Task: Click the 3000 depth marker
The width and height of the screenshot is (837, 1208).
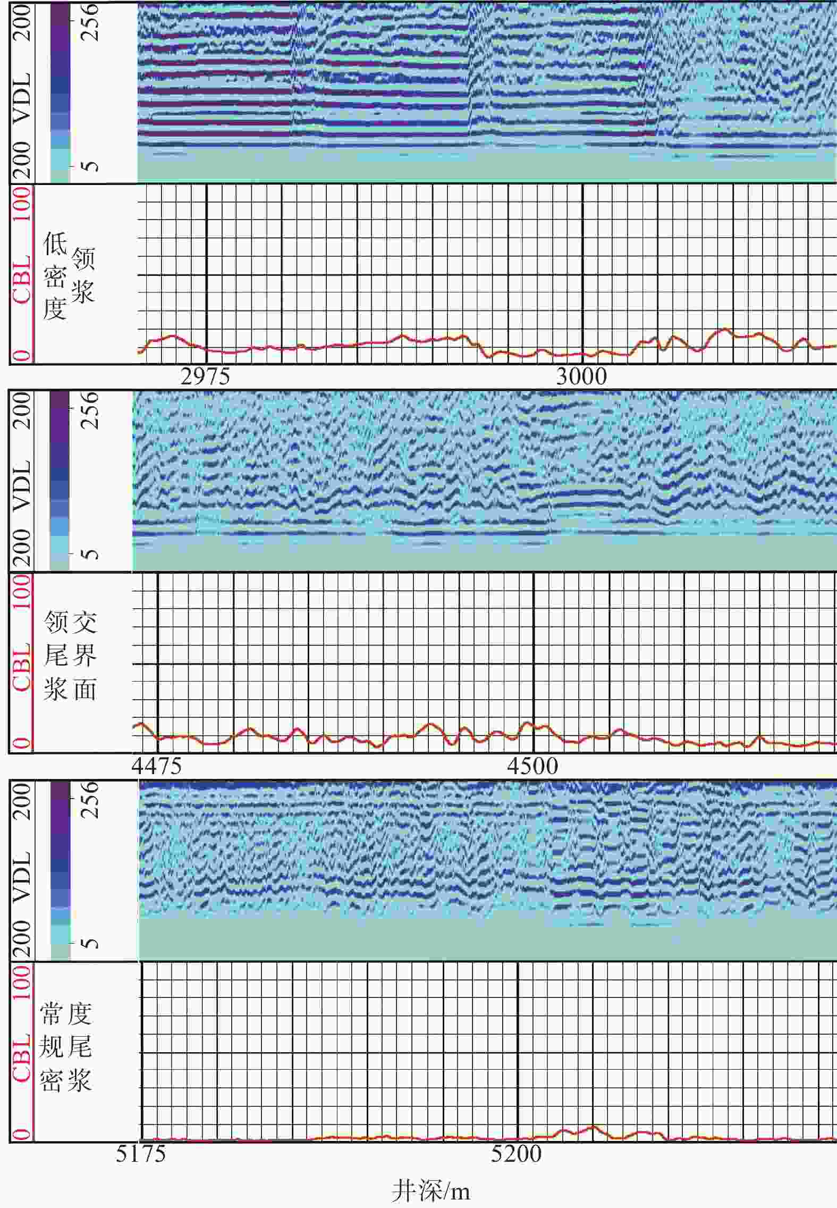Action: coord(581,376)
